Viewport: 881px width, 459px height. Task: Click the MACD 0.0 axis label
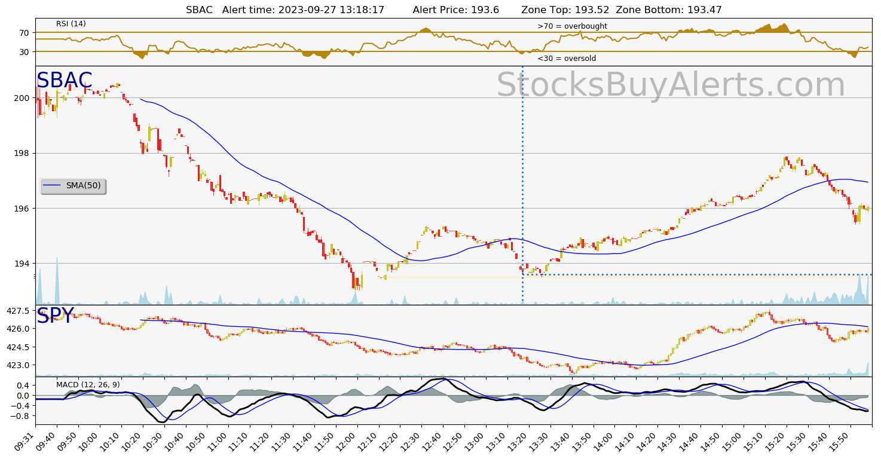[24, 396]
